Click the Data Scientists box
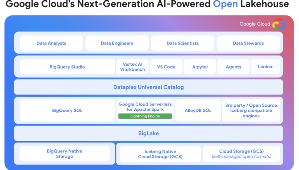The image size is (299, 170). coord(182,43)
